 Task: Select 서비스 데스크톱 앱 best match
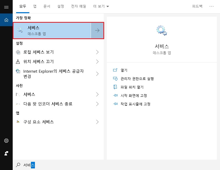tap(52, 30)
